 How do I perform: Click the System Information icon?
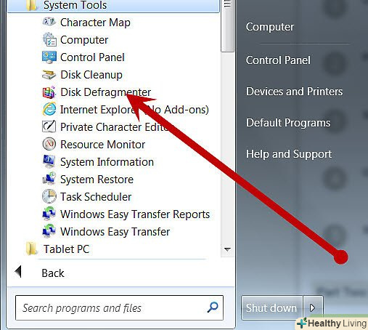49,161
